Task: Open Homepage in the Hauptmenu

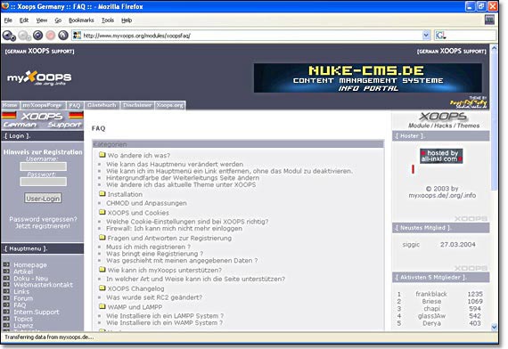Action: coord(30,264)
